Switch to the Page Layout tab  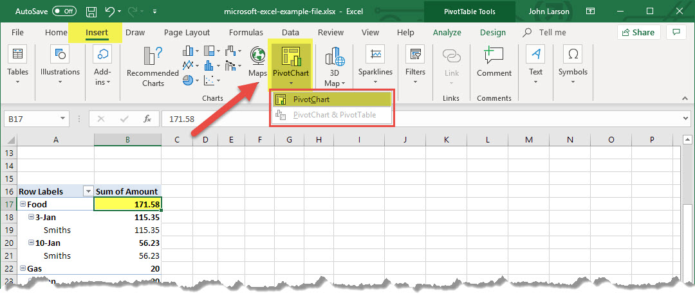[x=187, y=33]
